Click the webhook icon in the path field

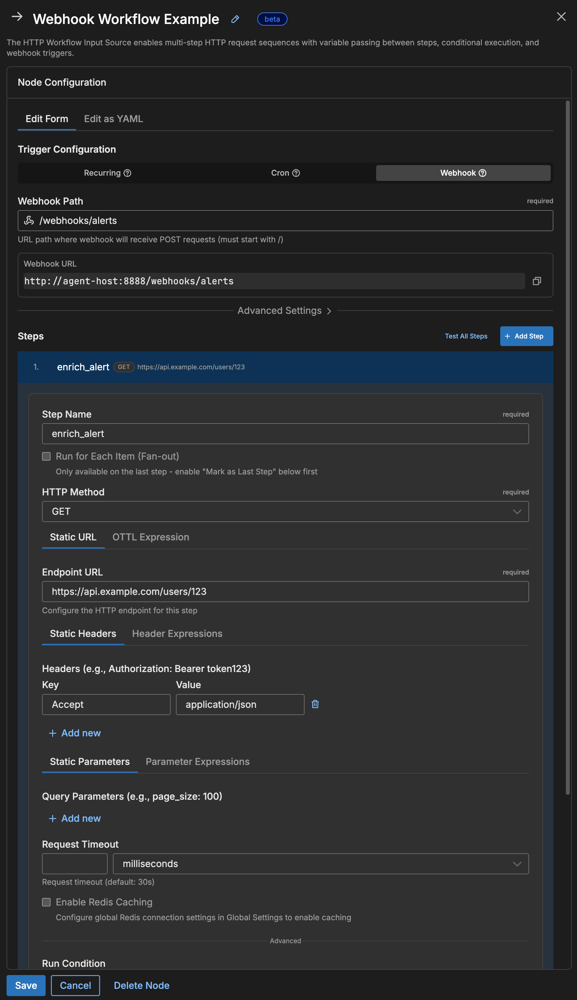(29, 220)
